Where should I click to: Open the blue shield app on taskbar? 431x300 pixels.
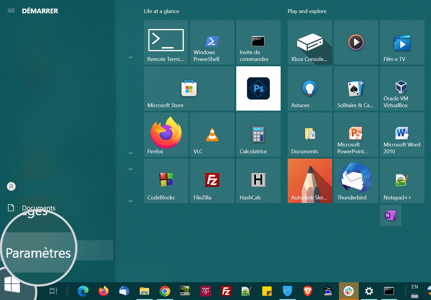(287, 291)
